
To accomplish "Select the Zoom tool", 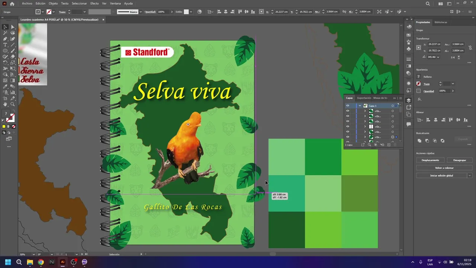I will pyautogui.click(x=13, y=104).
